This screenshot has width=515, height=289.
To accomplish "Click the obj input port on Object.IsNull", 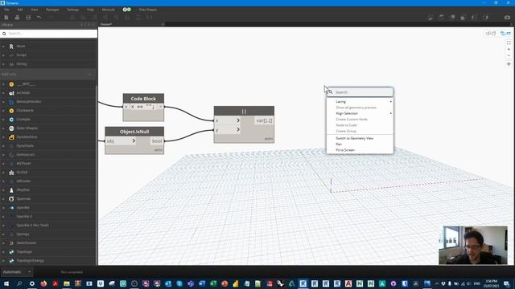I will click(x=121, y=141).
